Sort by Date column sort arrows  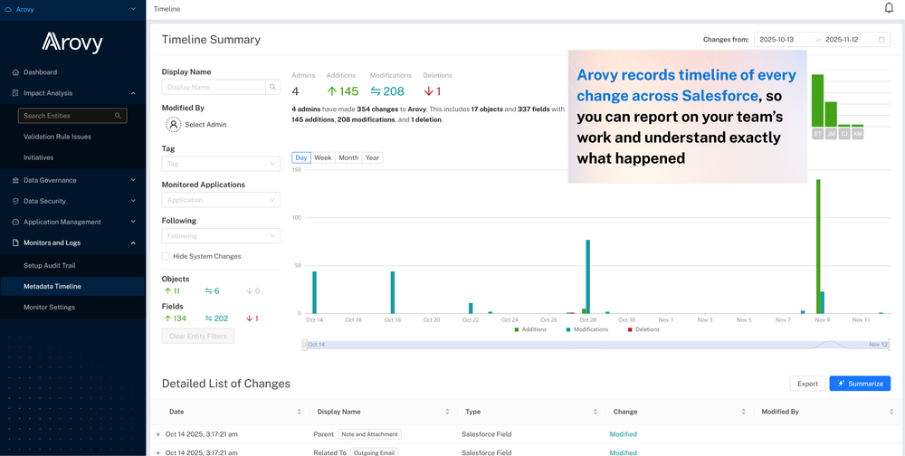pos(299,413)
